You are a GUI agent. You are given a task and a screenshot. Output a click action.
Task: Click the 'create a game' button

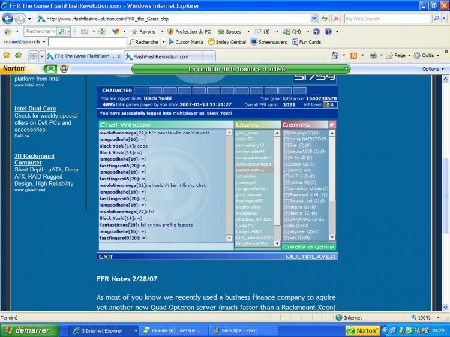308,247
